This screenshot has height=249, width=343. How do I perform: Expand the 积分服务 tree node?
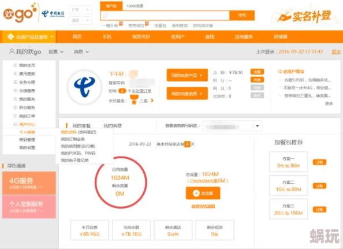point(15,107)
